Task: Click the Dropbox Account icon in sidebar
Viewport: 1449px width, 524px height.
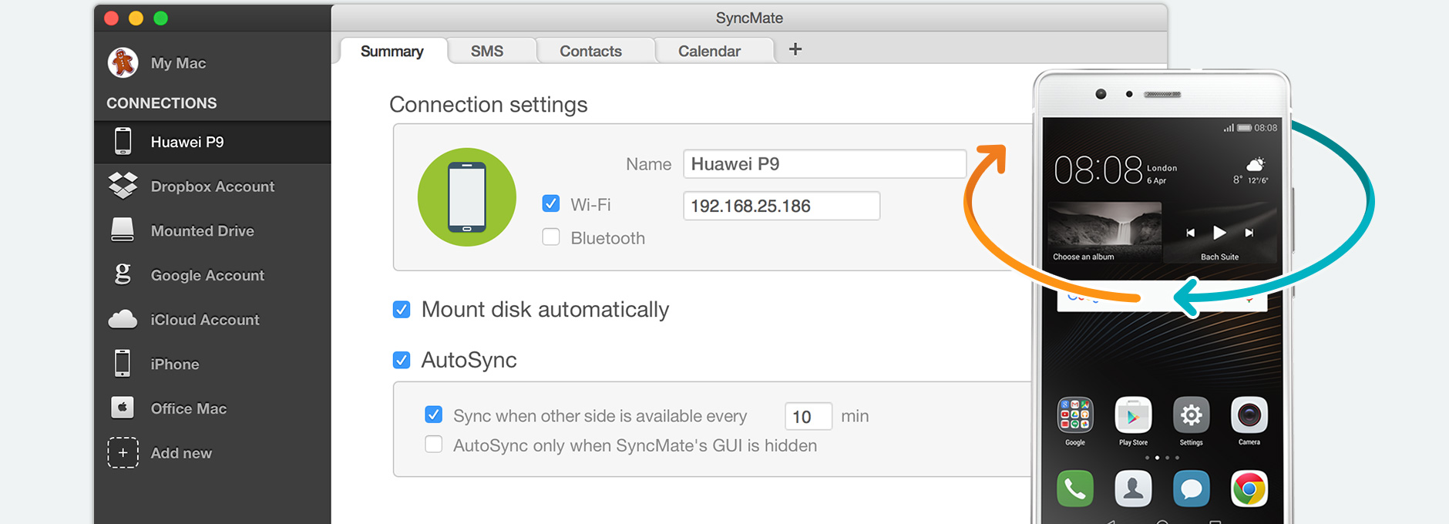Action: 123,186
